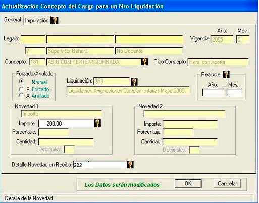Click the Reajuste Año input box
This screenshot has width=259, height=203.
point(213,93)
